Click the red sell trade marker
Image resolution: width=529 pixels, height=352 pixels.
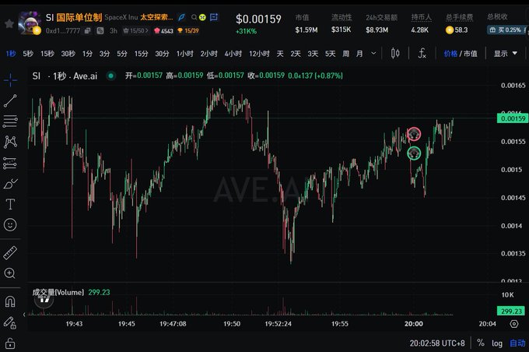click(414, 134)
